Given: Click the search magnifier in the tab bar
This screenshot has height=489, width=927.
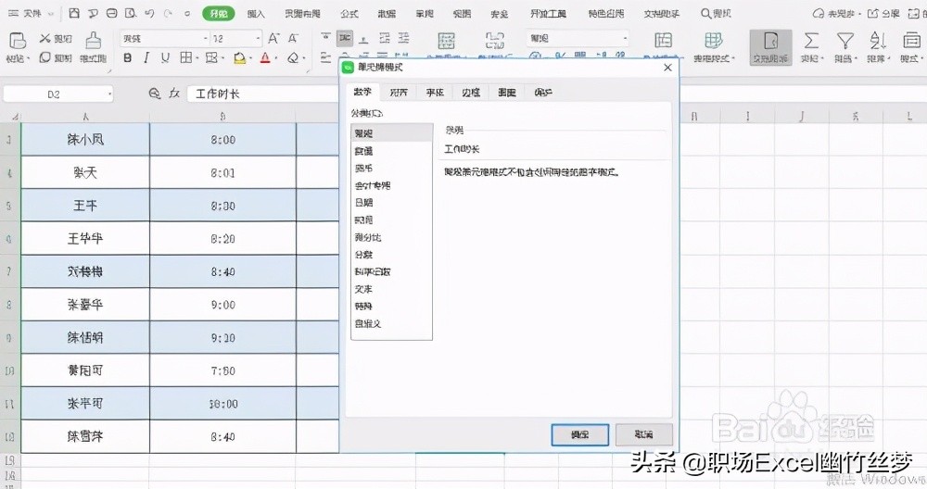Looking at the screenshot, I should [705, 13].
